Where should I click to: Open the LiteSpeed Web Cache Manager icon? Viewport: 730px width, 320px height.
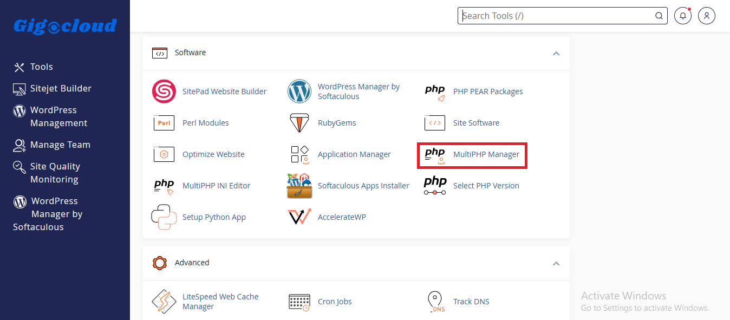[x=164, y=302]
